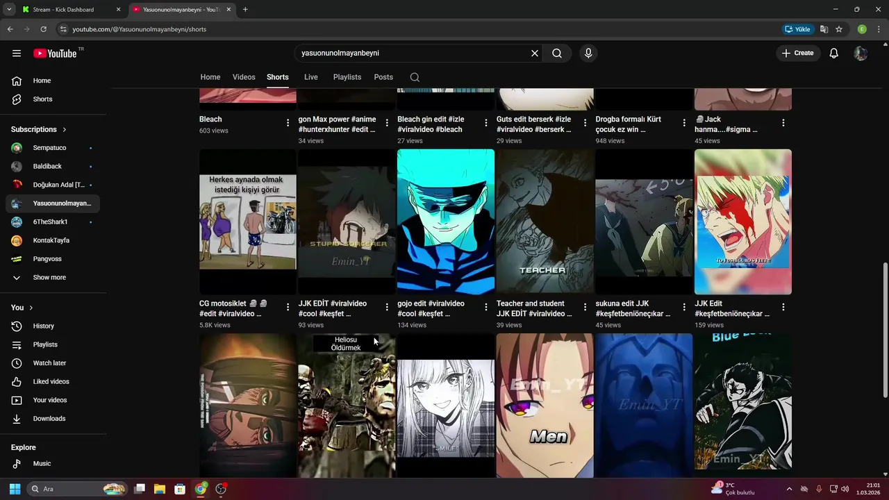Open Liked videos in the sidebar
This screenshot has width=889, height=500.
pos(53,381)
